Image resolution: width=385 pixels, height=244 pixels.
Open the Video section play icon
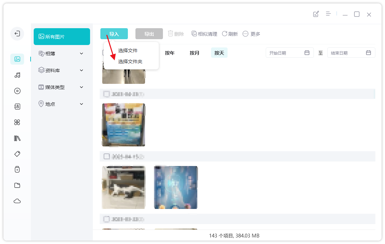[17, 91]
